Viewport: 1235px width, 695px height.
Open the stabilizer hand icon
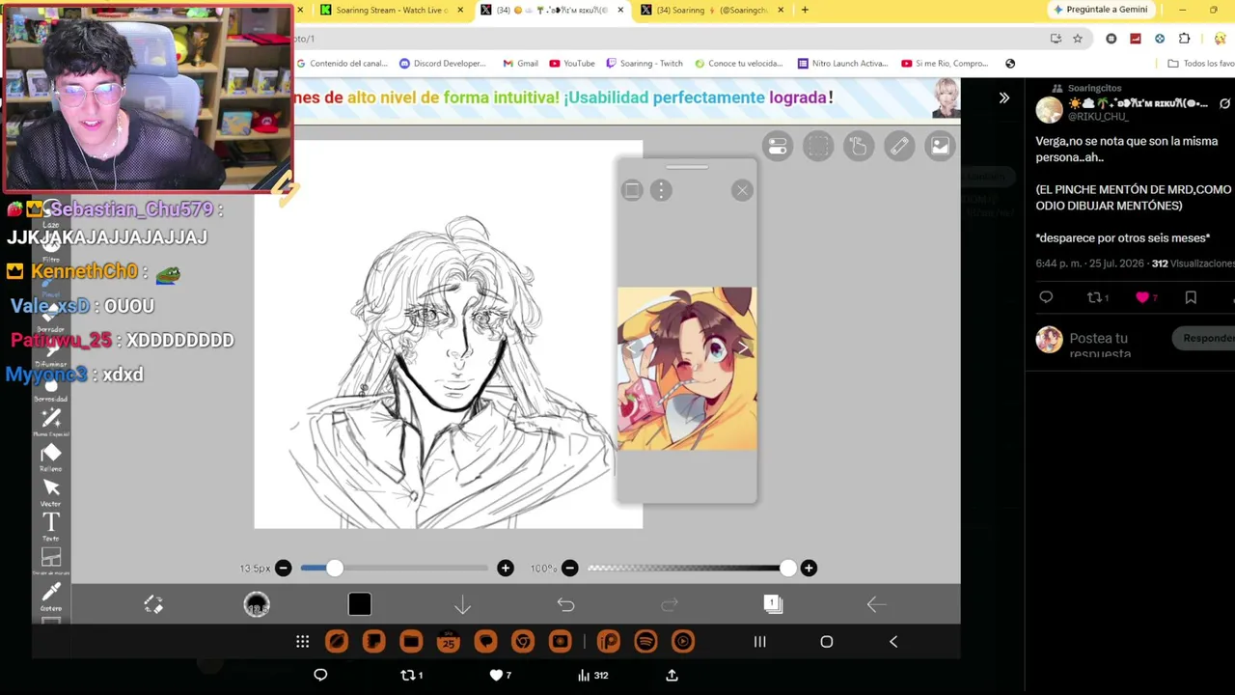[x=859, y=146]
